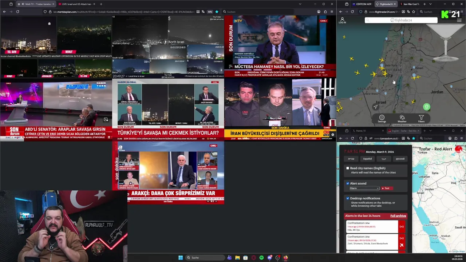Switch Tzofar language to Arabic
The width and height of the screenshot is (466, 262).
pos(384,159)
